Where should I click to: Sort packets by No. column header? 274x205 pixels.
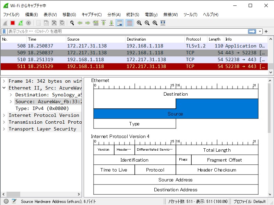click(x=14, y=39)
